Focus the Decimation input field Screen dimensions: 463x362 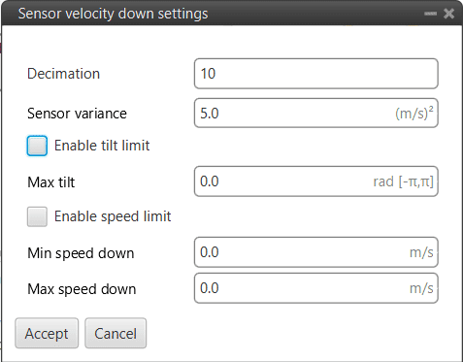316,74
